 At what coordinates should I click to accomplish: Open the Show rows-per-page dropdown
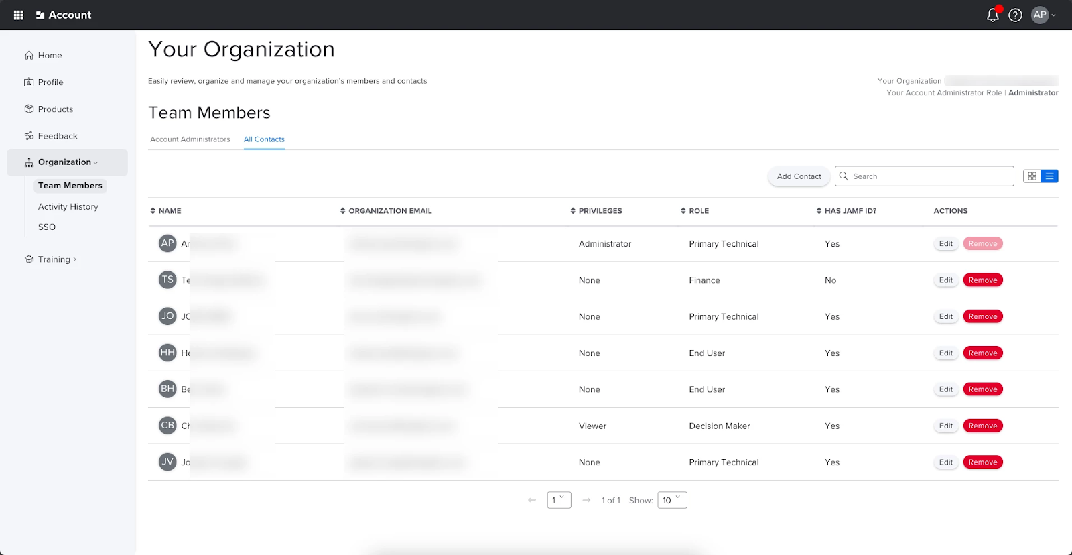click(671, 500)
